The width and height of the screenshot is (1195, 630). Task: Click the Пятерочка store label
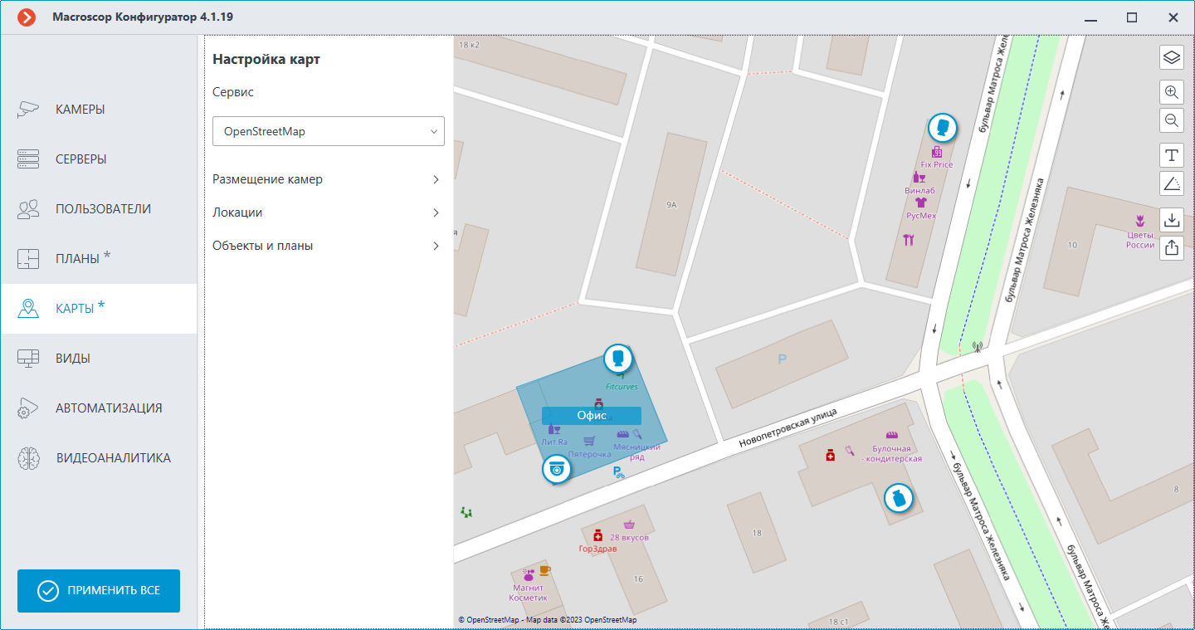point(590,454)
